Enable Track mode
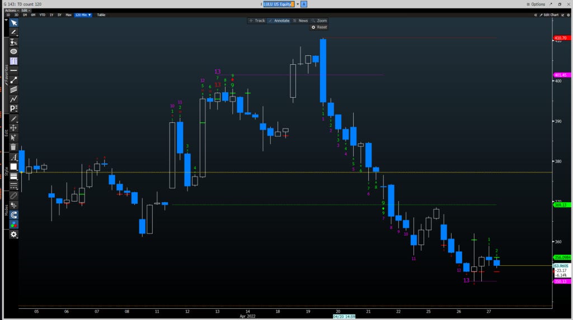Screen dimensions: 573x320 [257, 21]
